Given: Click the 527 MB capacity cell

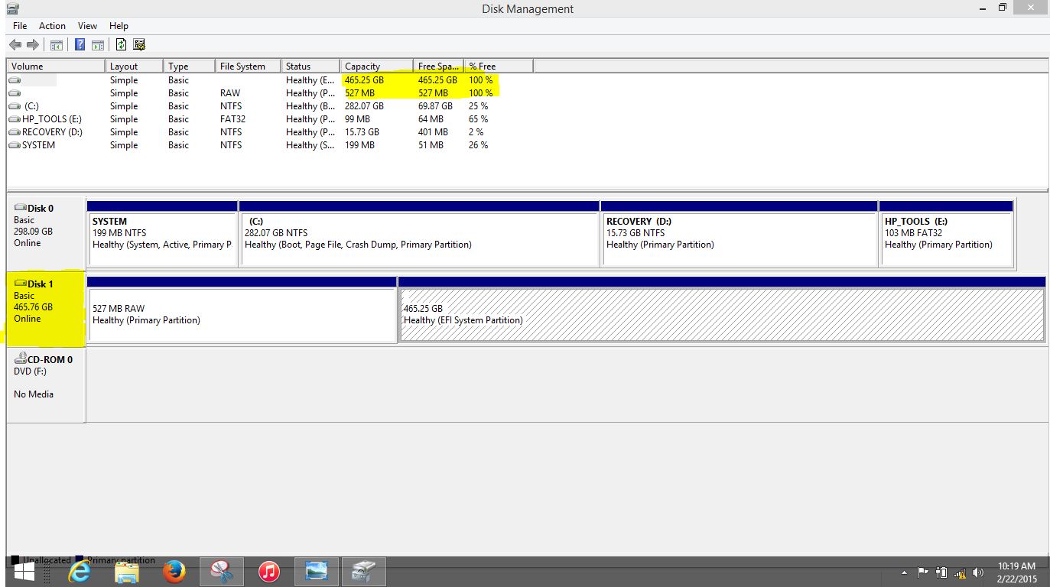Looking at the screenshot, I should coord(359,93).
